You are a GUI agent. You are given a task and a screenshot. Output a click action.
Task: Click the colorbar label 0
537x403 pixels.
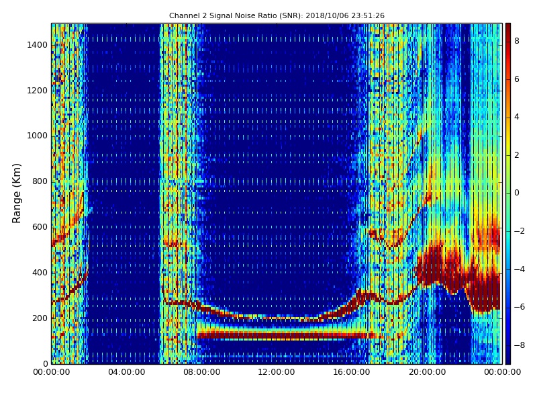coord(517,193)
